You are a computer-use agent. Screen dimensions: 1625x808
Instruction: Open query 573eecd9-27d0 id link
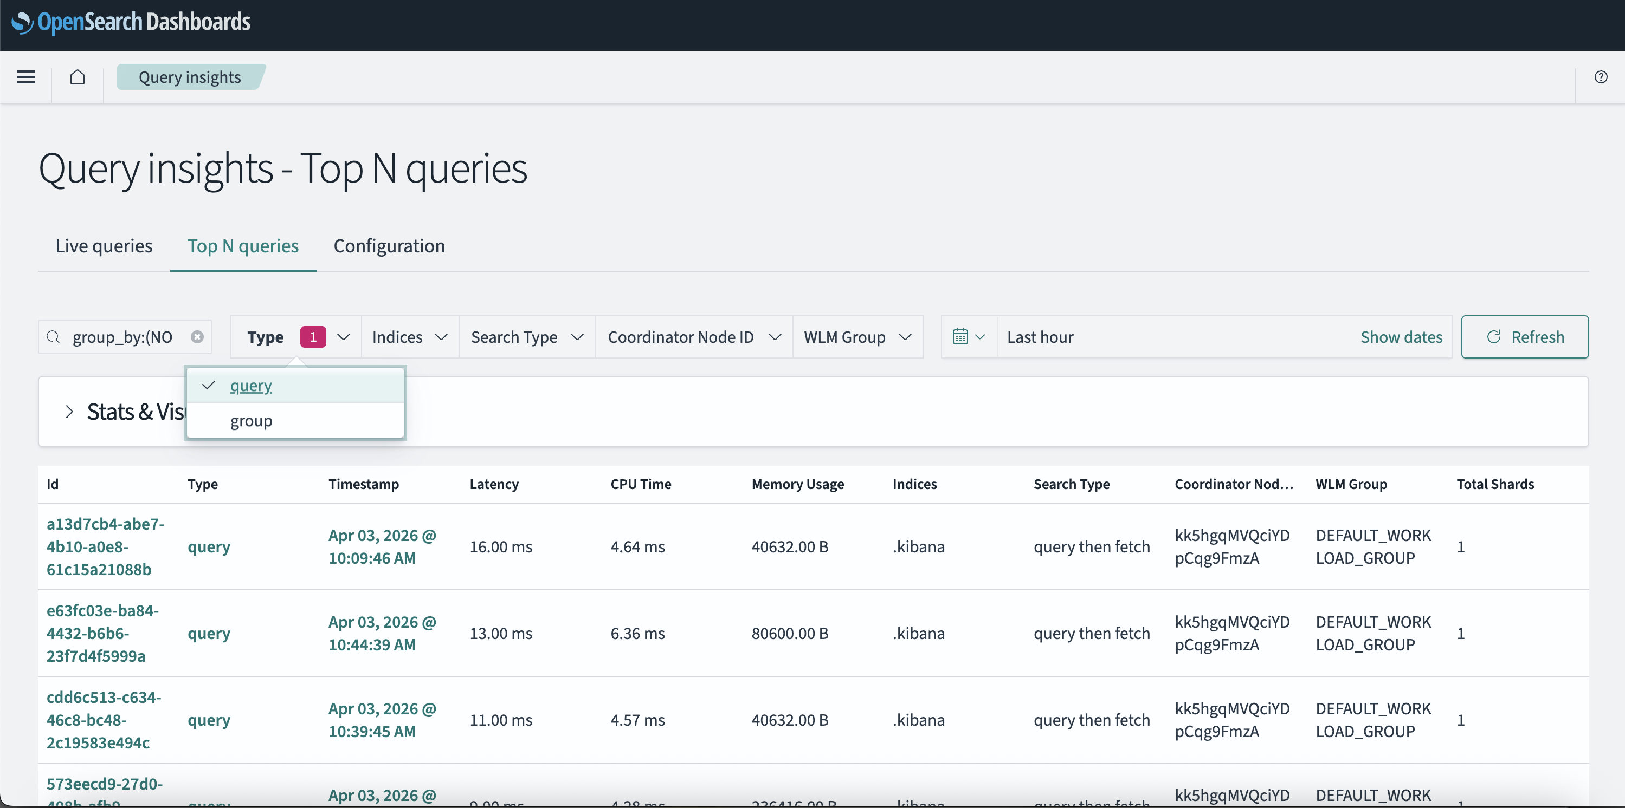[104, 792]
